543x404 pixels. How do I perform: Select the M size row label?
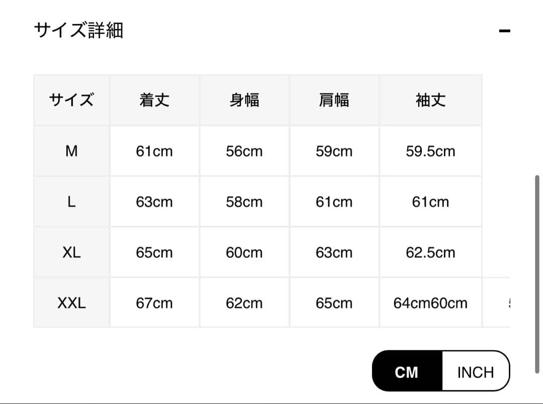[x=71, y=151]
